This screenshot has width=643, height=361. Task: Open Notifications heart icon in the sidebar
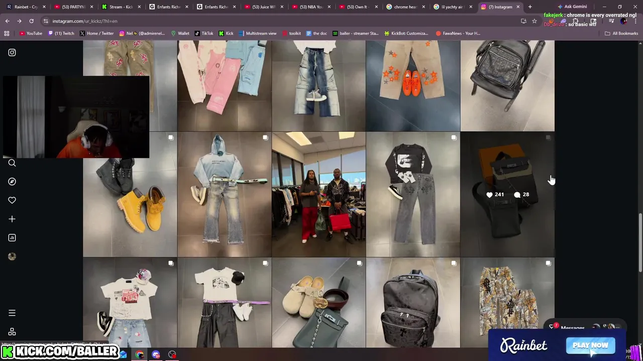pos(12,200)
